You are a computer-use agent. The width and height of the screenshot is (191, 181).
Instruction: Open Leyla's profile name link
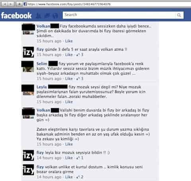coord(42,87)
